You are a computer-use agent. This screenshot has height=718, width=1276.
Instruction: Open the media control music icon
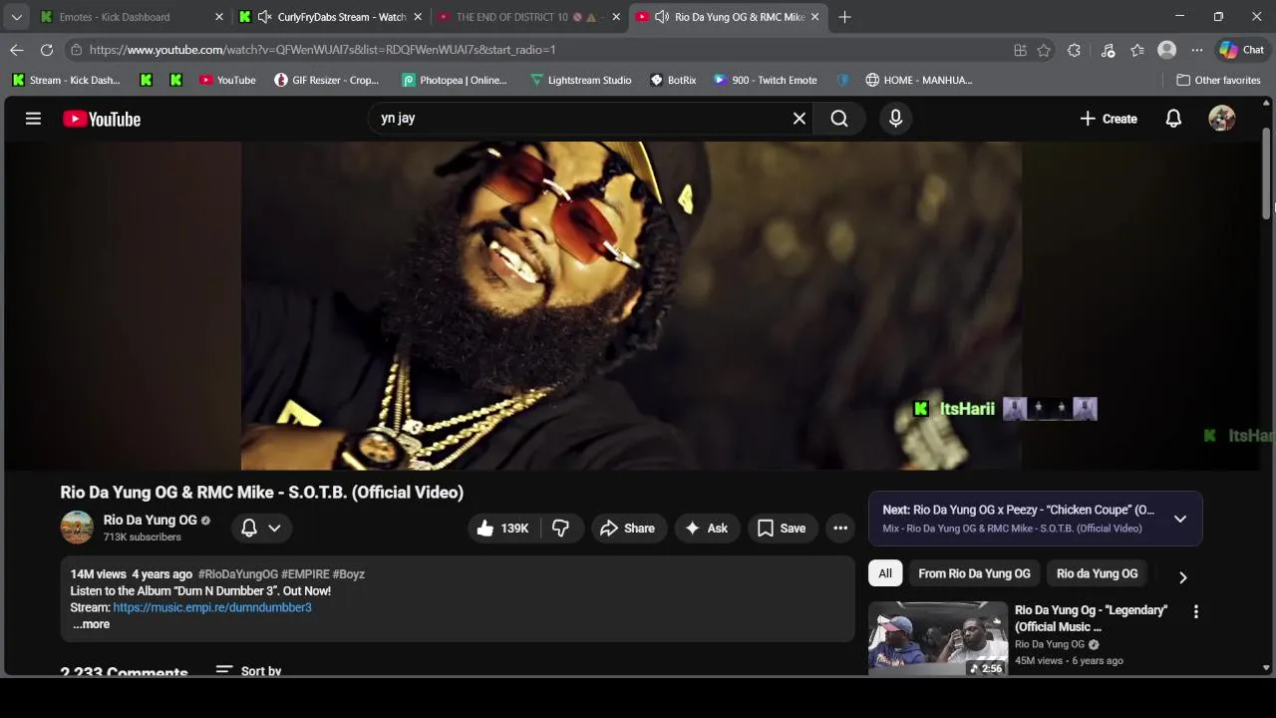[1108, 50]
